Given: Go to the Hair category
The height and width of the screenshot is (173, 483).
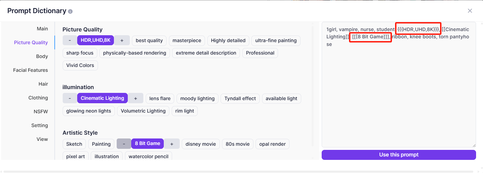Looking at the screenshot, I should coord(43,84).
